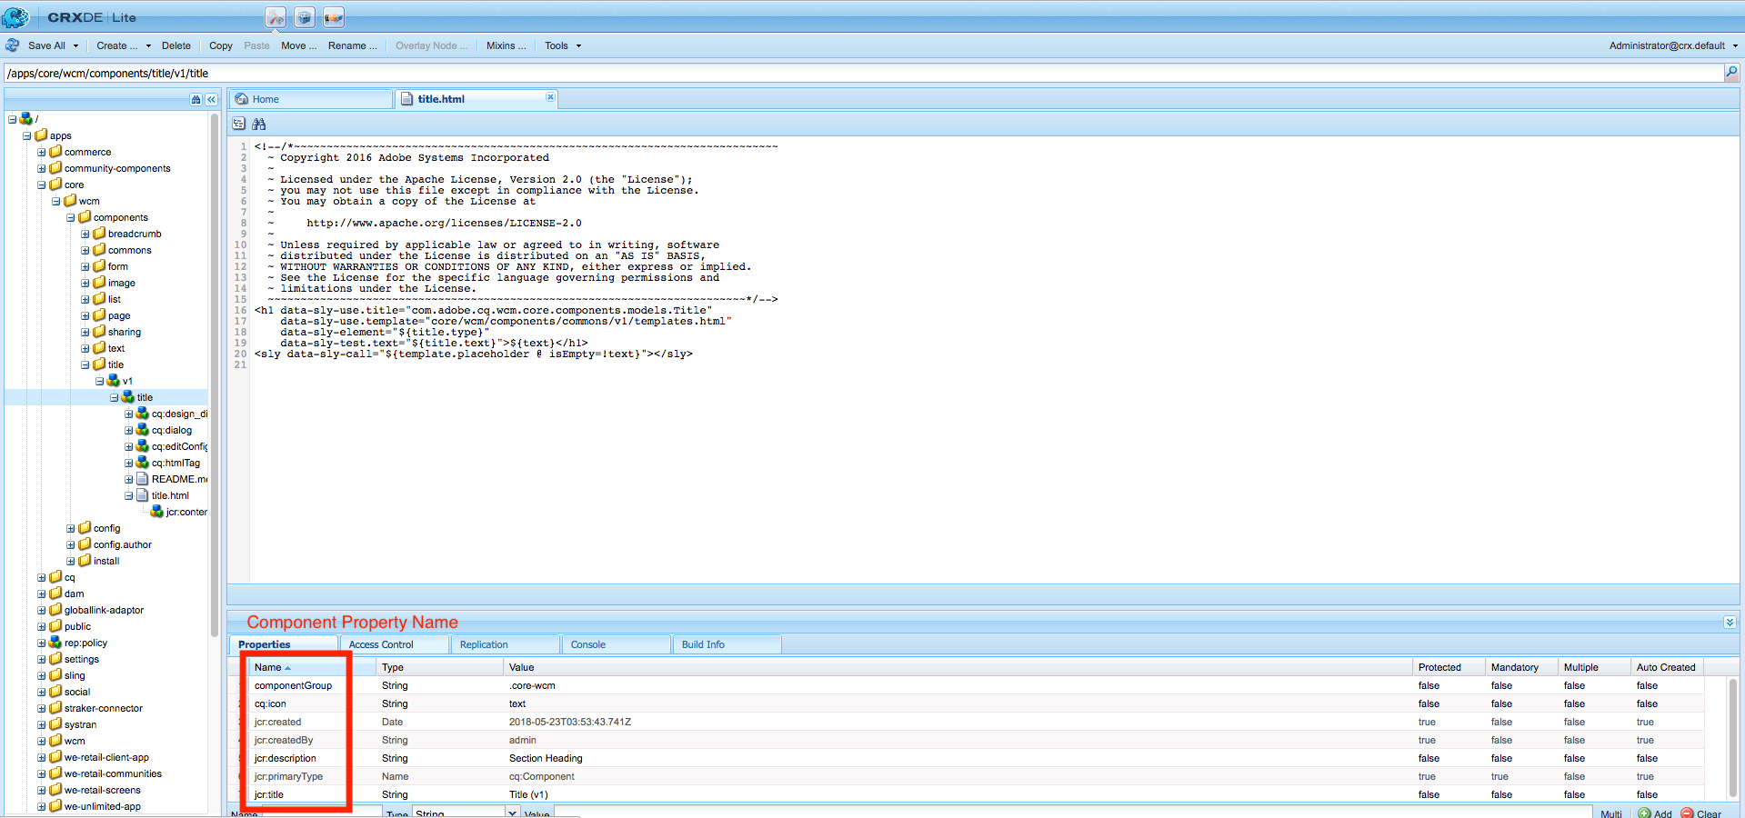The image size is (1745, 818).
Task: Click the repository path input field
Action: [x=864, y=74]
